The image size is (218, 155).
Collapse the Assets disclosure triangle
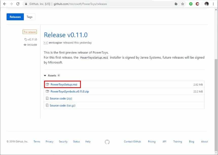(45, 76)
